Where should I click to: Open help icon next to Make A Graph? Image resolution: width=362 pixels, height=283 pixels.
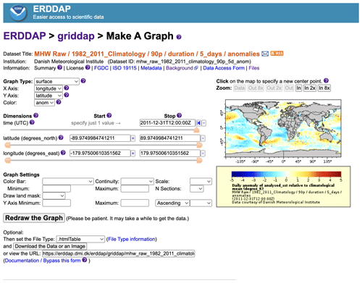pyautogui.click(x=179, y=37)
